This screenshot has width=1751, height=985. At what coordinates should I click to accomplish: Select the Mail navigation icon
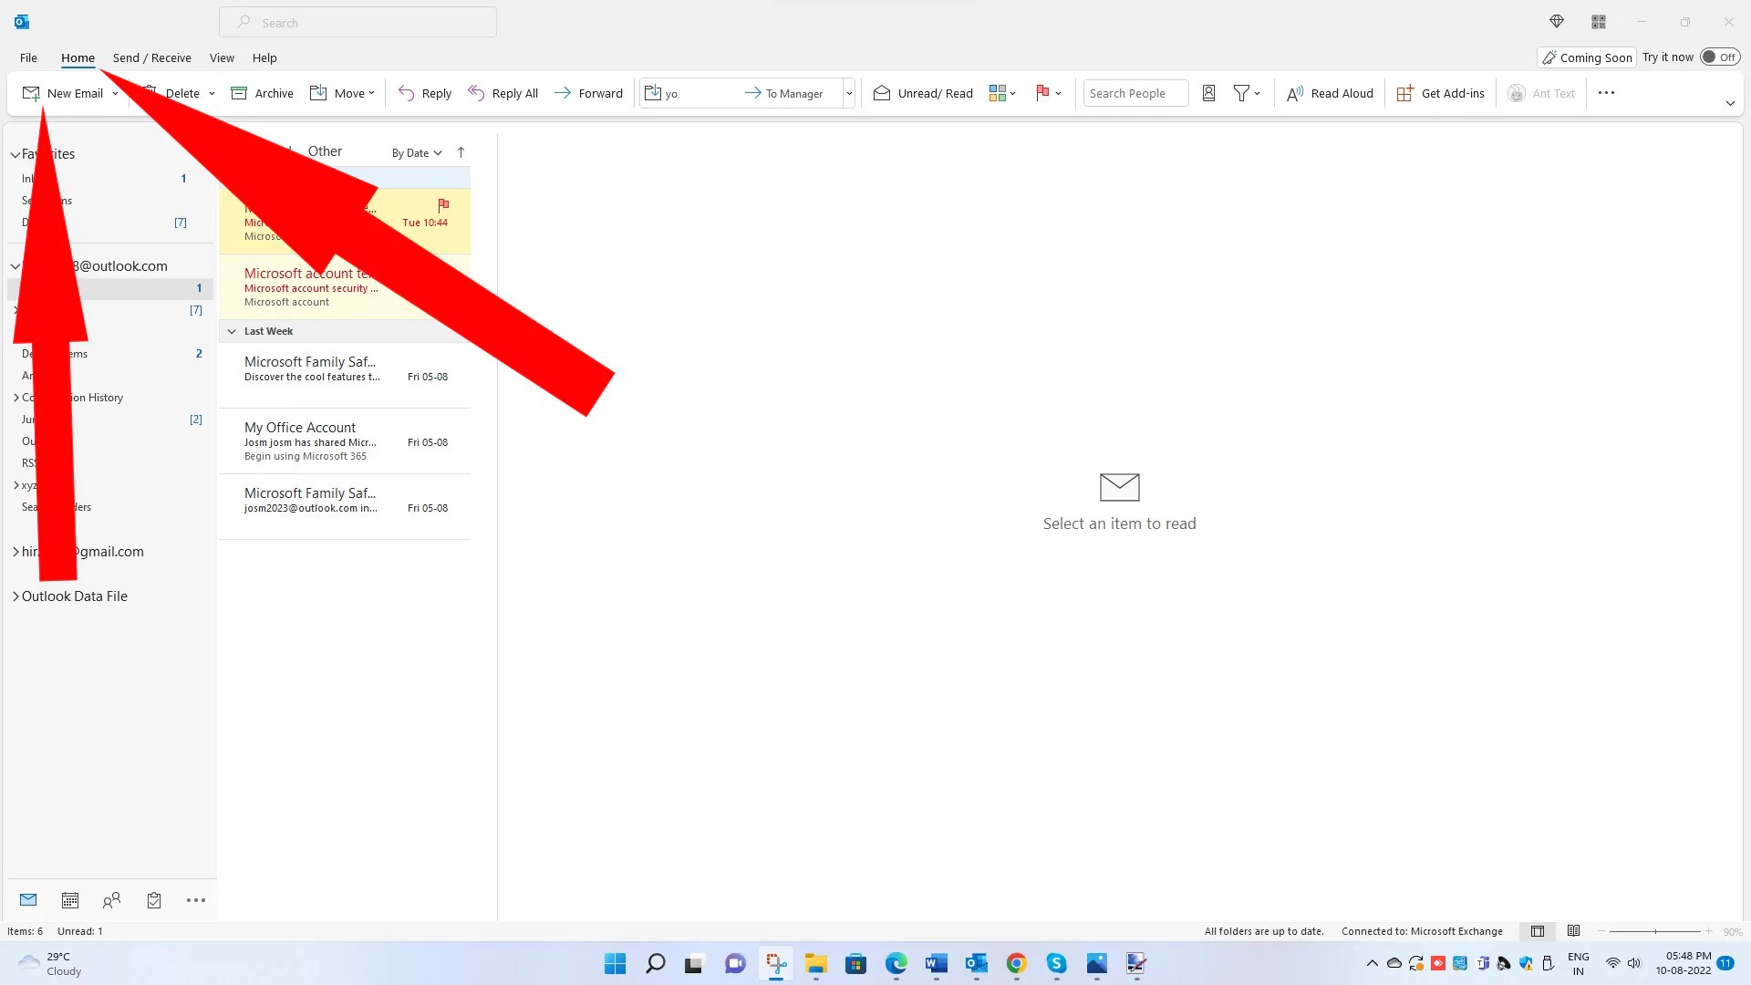[27, 900]
